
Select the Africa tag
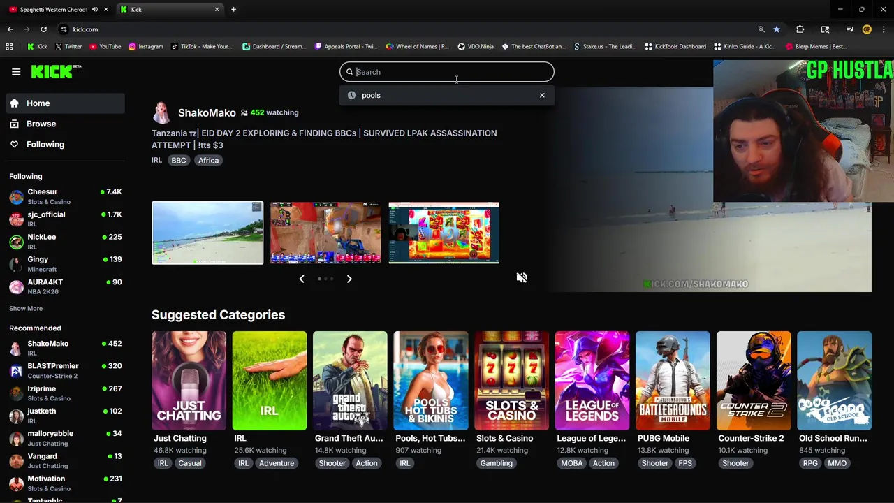pyautogui.click(x=208, y=160)
